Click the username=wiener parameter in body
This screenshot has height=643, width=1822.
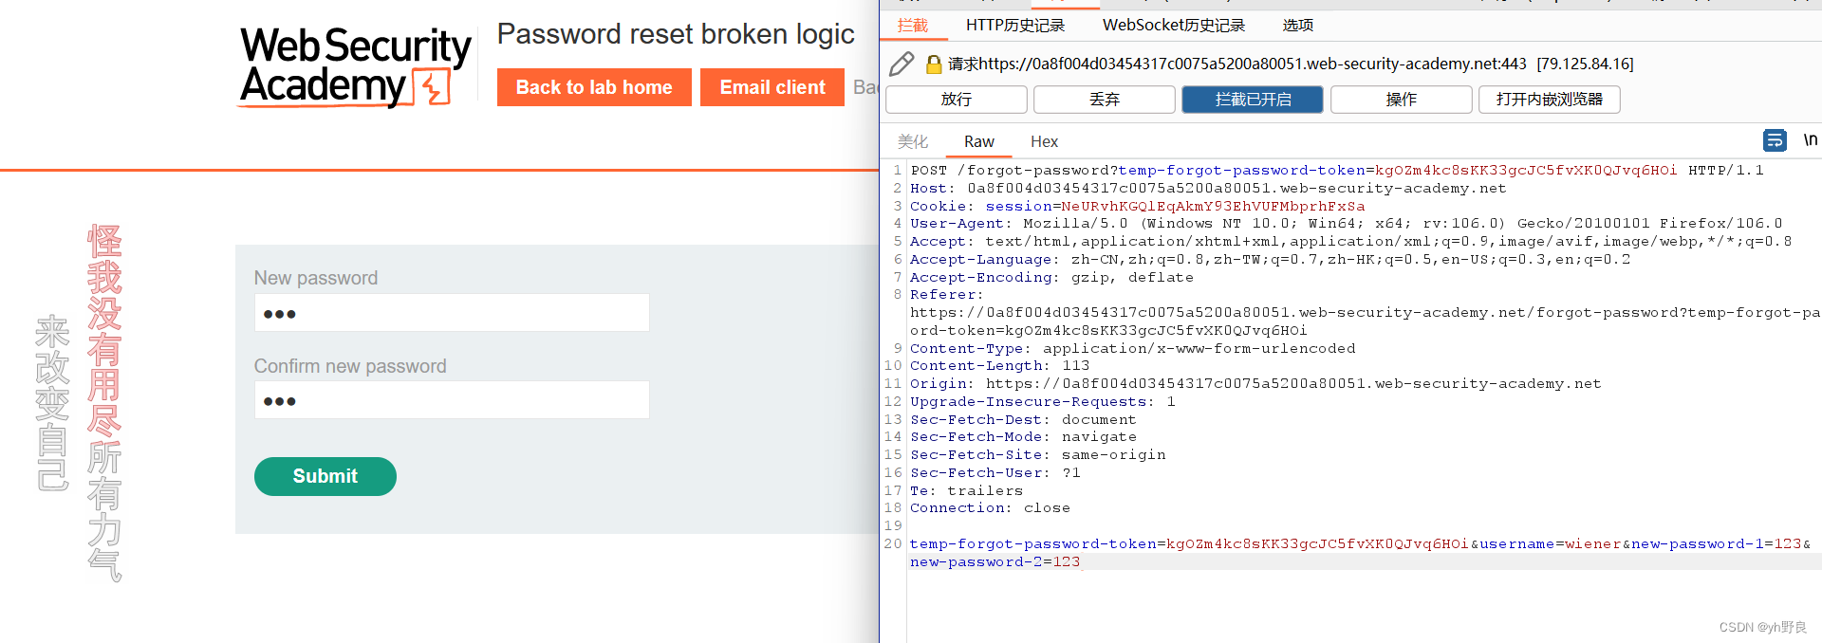point(1551,543)
